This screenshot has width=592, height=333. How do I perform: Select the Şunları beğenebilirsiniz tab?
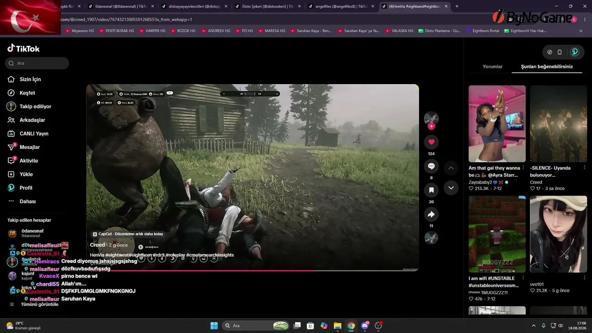click(547, 67)
